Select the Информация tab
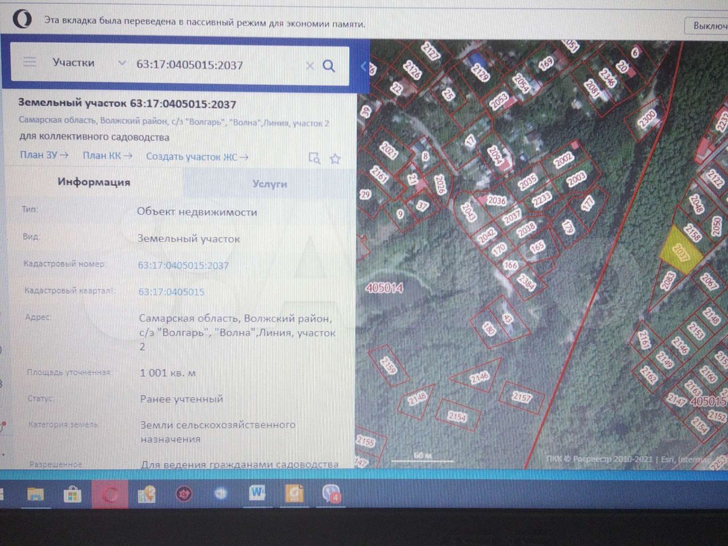This screenshot has width=728, height=546. click(94, 183)
